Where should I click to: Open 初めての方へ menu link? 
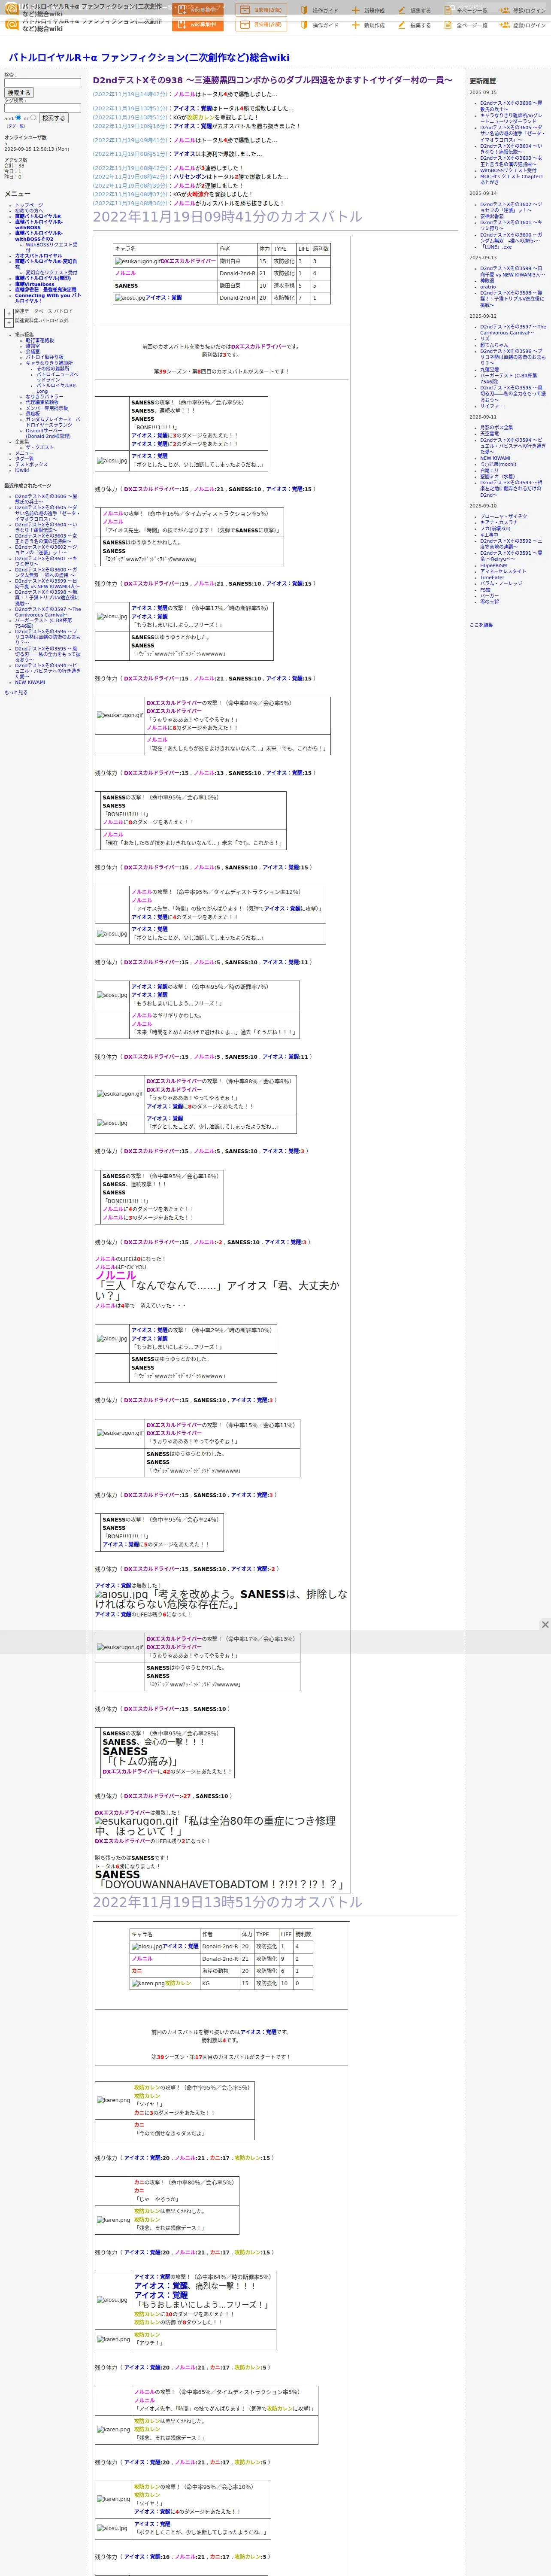pos(29,210)
